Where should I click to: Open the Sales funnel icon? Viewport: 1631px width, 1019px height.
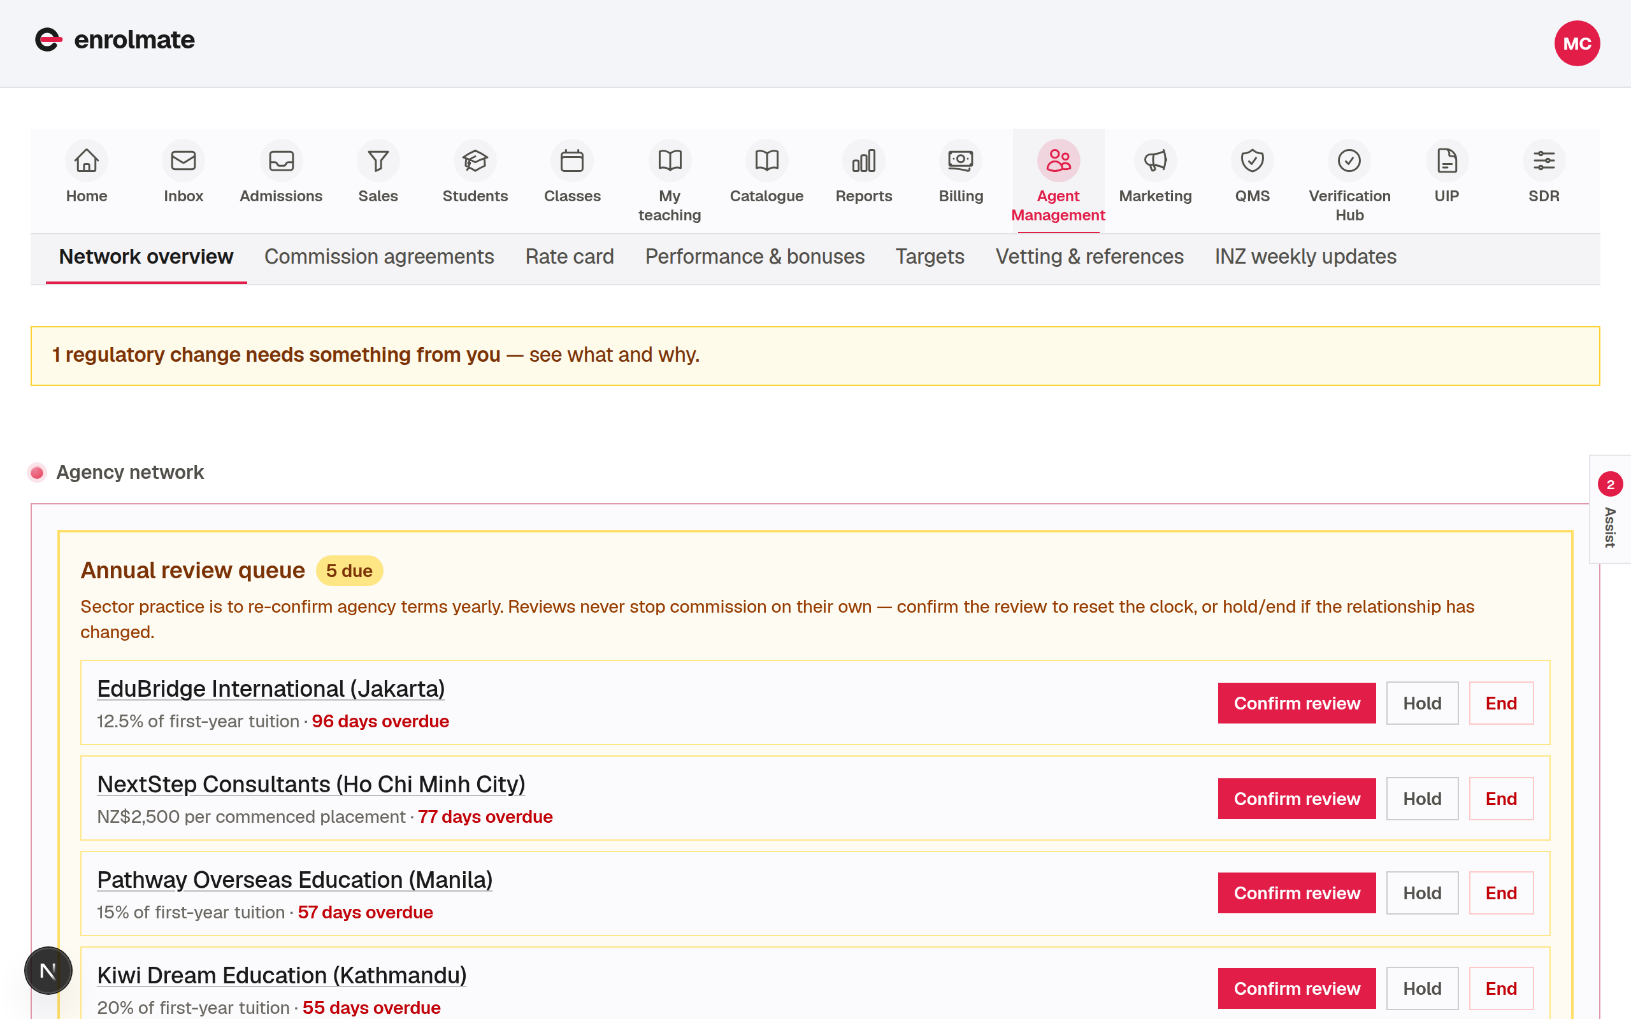coord(378,161)
